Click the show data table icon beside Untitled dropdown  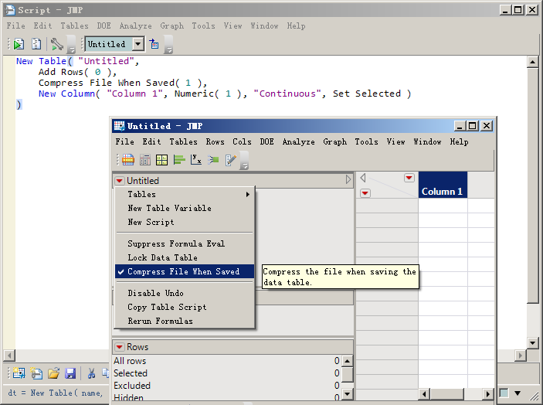click(x=154, y=44)
